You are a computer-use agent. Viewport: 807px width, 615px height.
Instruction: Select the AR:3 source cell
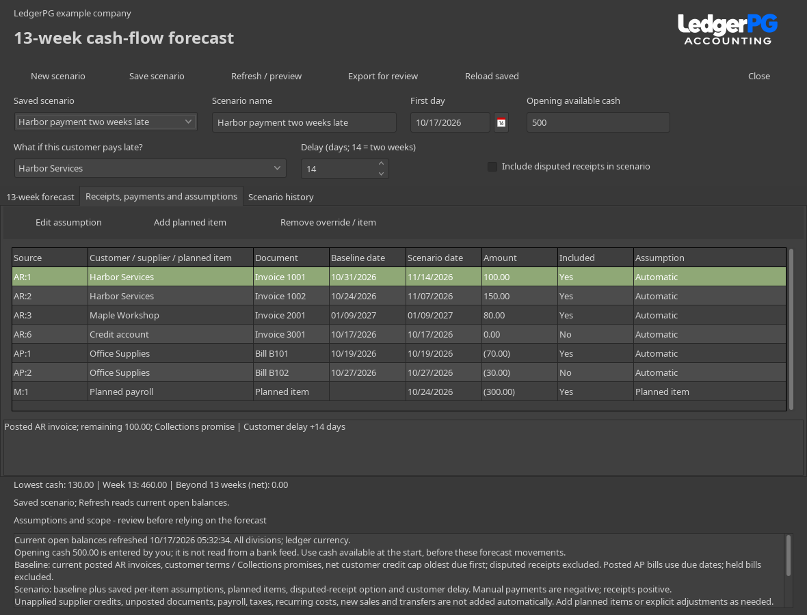click(x=49, y=315)
